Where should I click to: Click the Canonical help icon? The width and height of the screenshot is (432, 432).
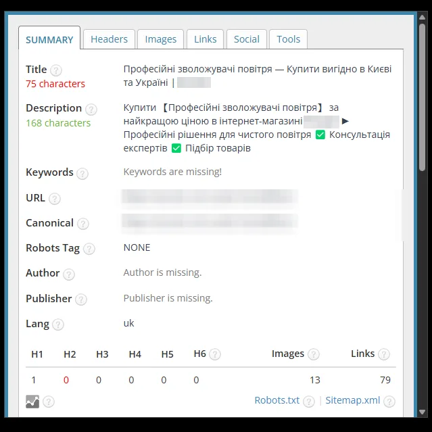[x=83, y=224]
